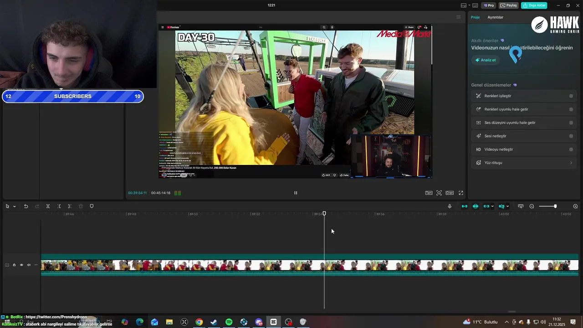Click the Dışa Aktar export button

pyautogui.click(x=534, y=5)
